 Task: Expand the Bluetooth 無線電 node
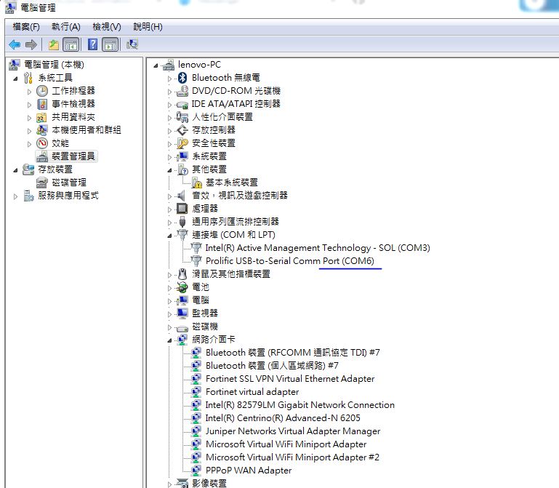tap(169, 79)
